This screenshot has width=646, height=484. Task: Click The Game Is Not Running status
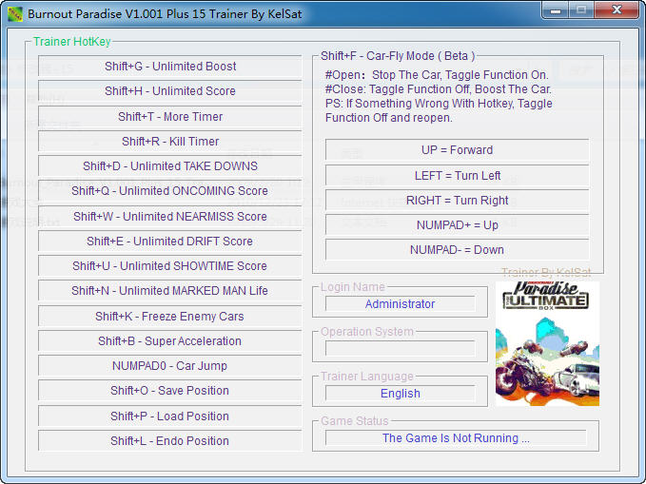tap(456, 437)
